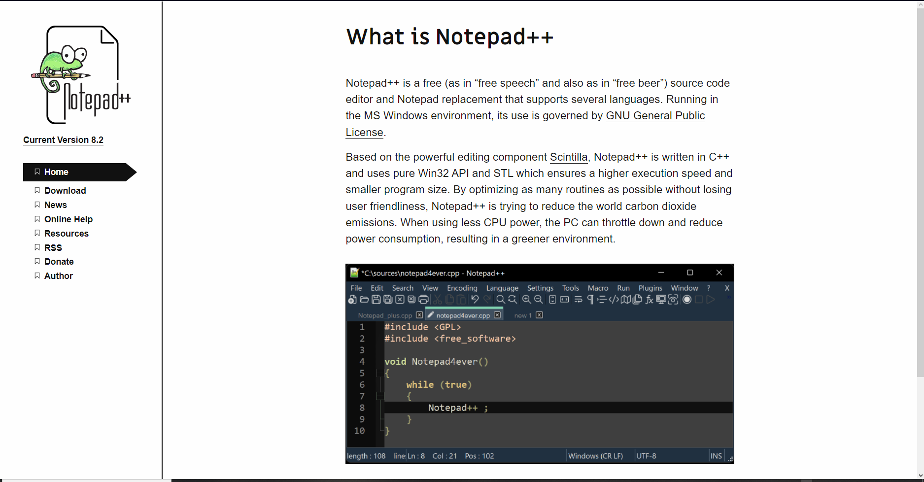Open the Encoding menu
The width and height of the screenshot is (924, 482).
pos(462,288)
